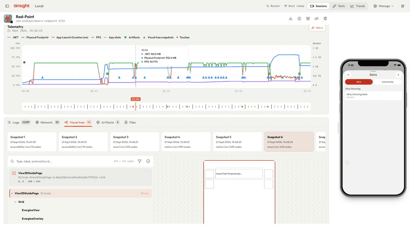Viewport: 410px width, 231px height.
Task: Click the Runner status indicator
Action: pos(273,6)
